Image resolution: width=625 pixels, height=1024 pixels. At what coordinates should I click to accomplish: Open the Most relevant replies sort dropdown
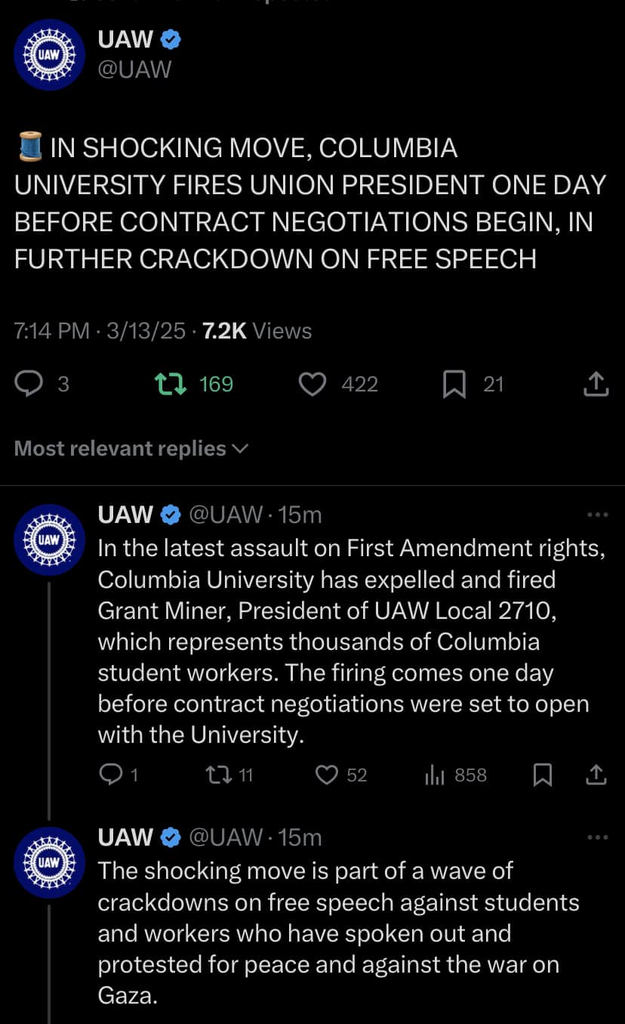(x=131, y=448)
